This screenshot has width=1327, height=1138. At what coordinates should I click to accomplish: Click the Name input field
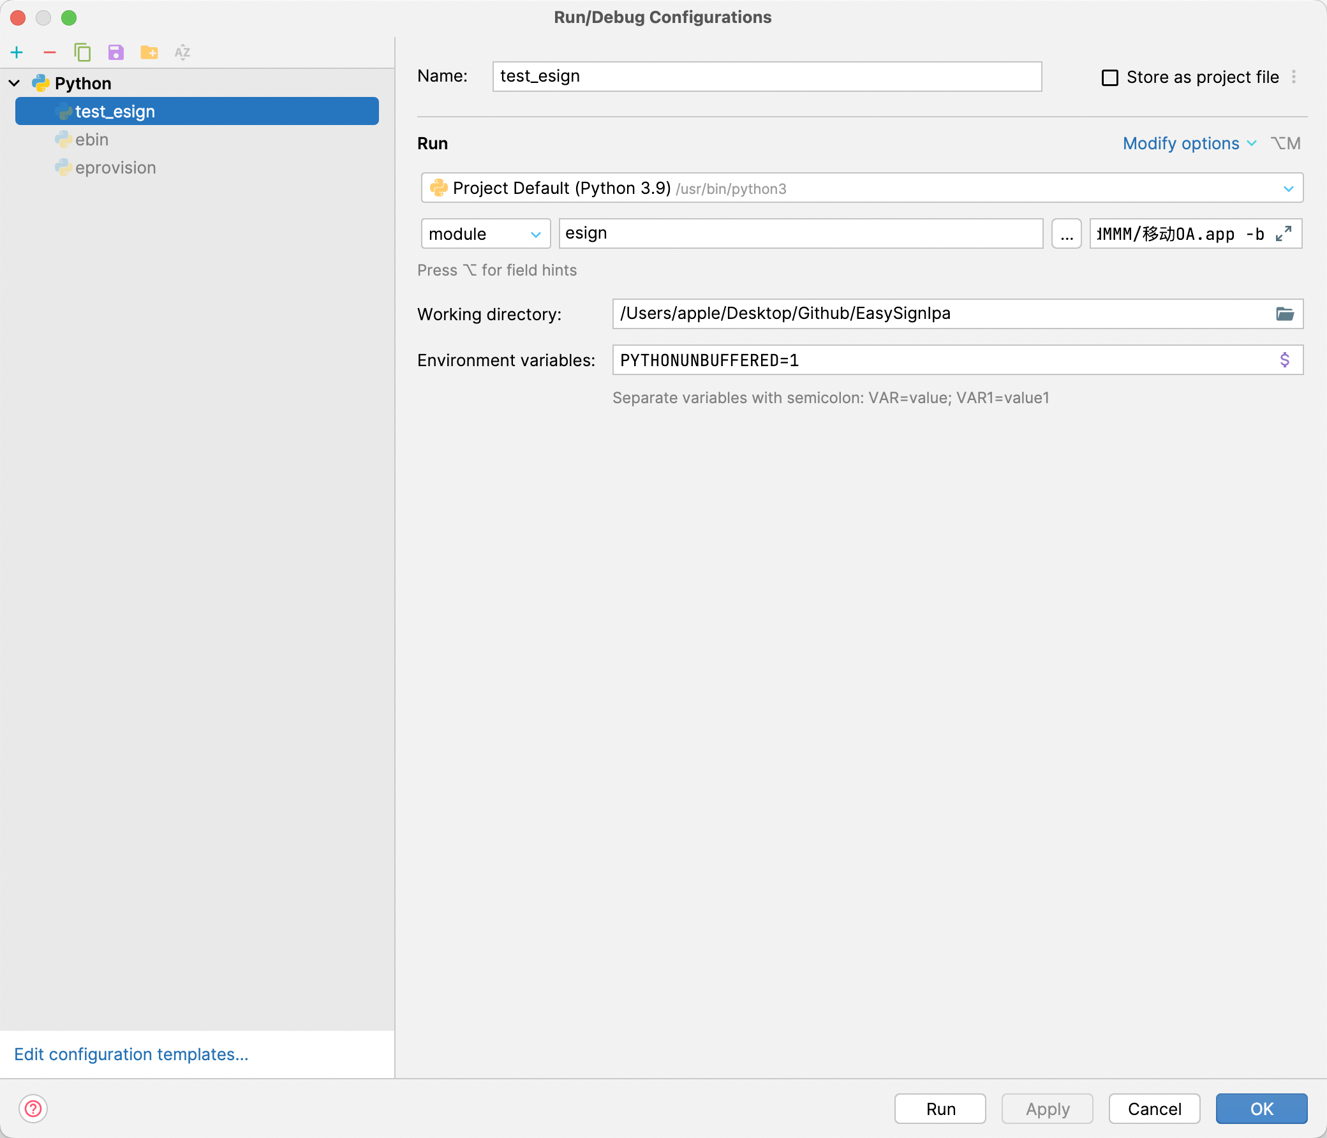click(766, 76)
